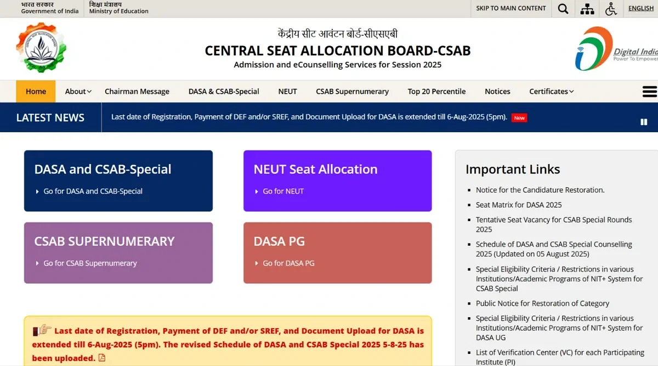658x366 pixels.
Task: Click Government of India header text
Action: click(50, 11)
